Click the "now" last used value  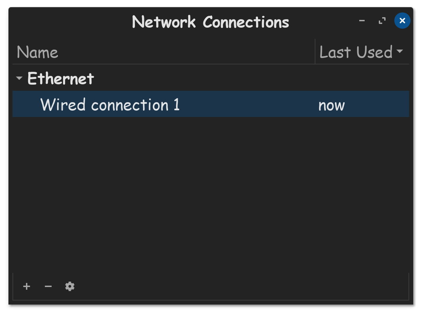[332, 105]
